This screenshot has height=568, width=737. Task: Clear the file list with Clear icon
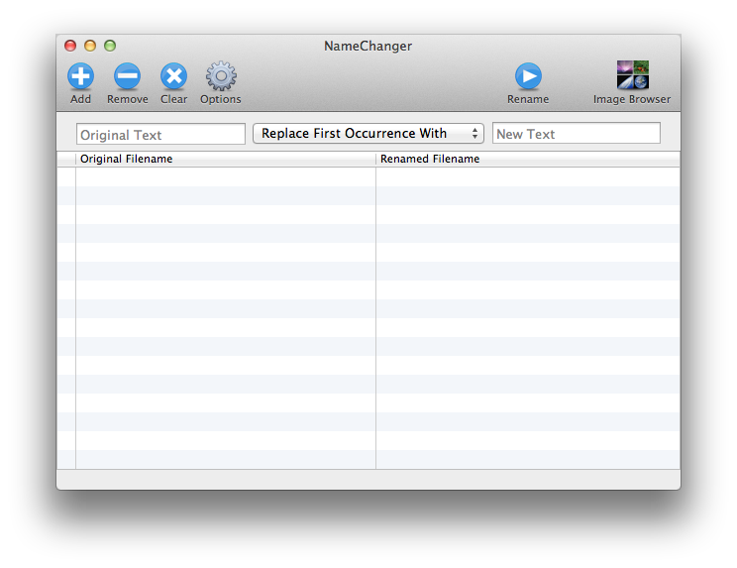pos(173,76)
